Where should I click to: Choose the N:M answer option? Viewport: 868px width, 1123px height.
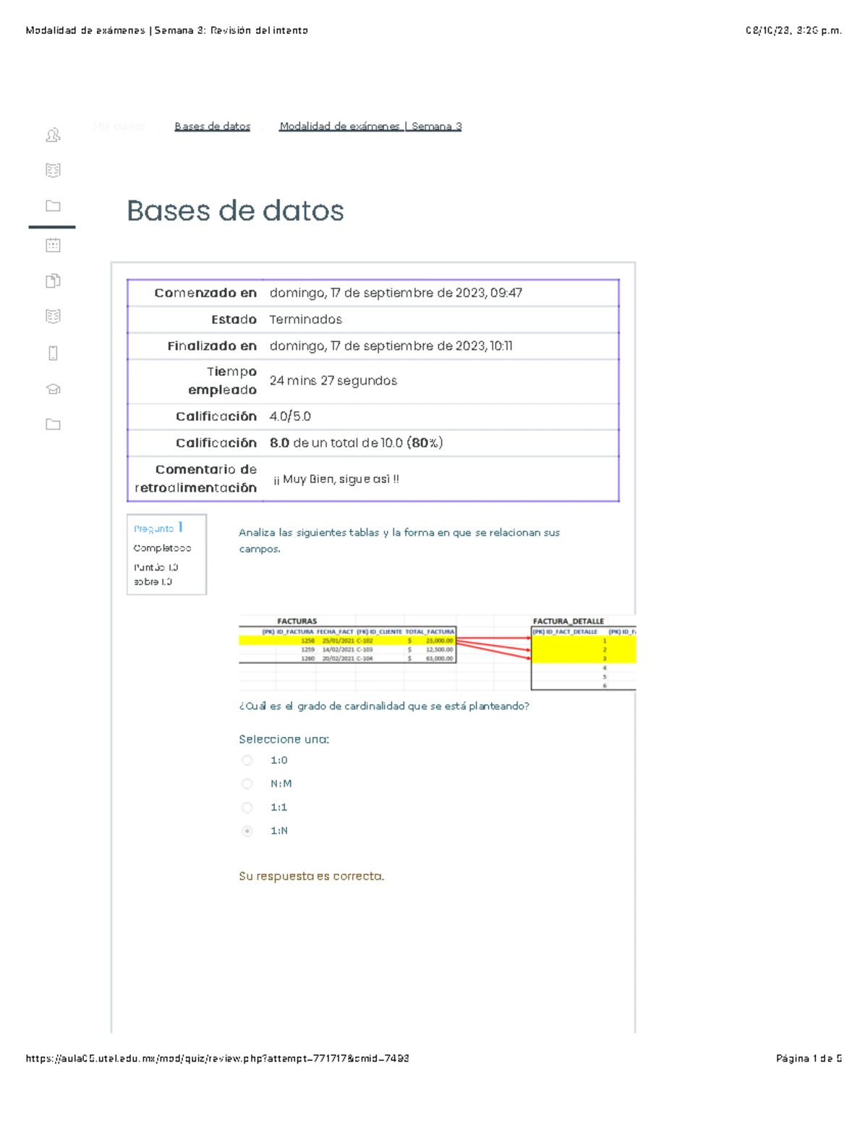[247, 784]
